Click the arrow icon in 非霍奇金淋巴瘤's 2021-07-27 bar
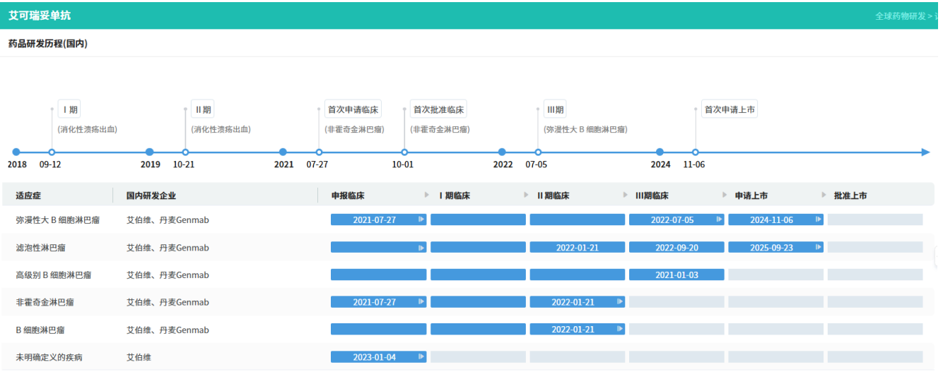 point(421,302)
